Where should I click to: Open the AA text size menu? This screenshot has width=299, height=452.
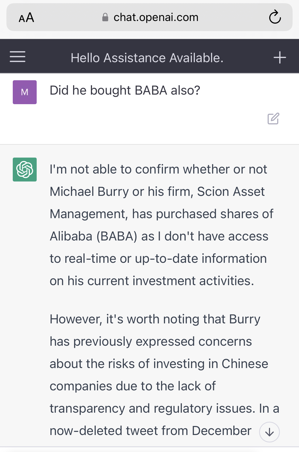click(x=26, y=18)
